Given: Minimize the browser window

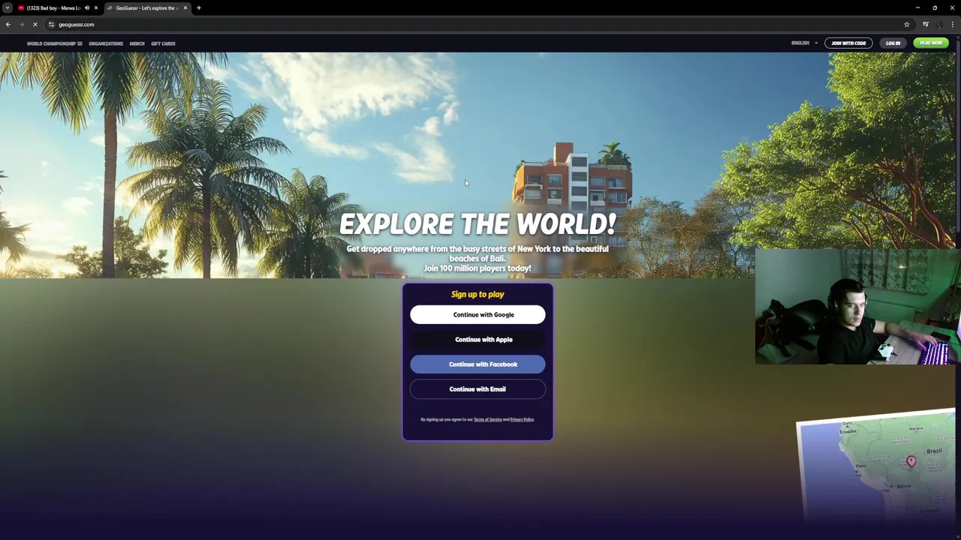Looking at the screenshot, I should (x=917, y=7).
